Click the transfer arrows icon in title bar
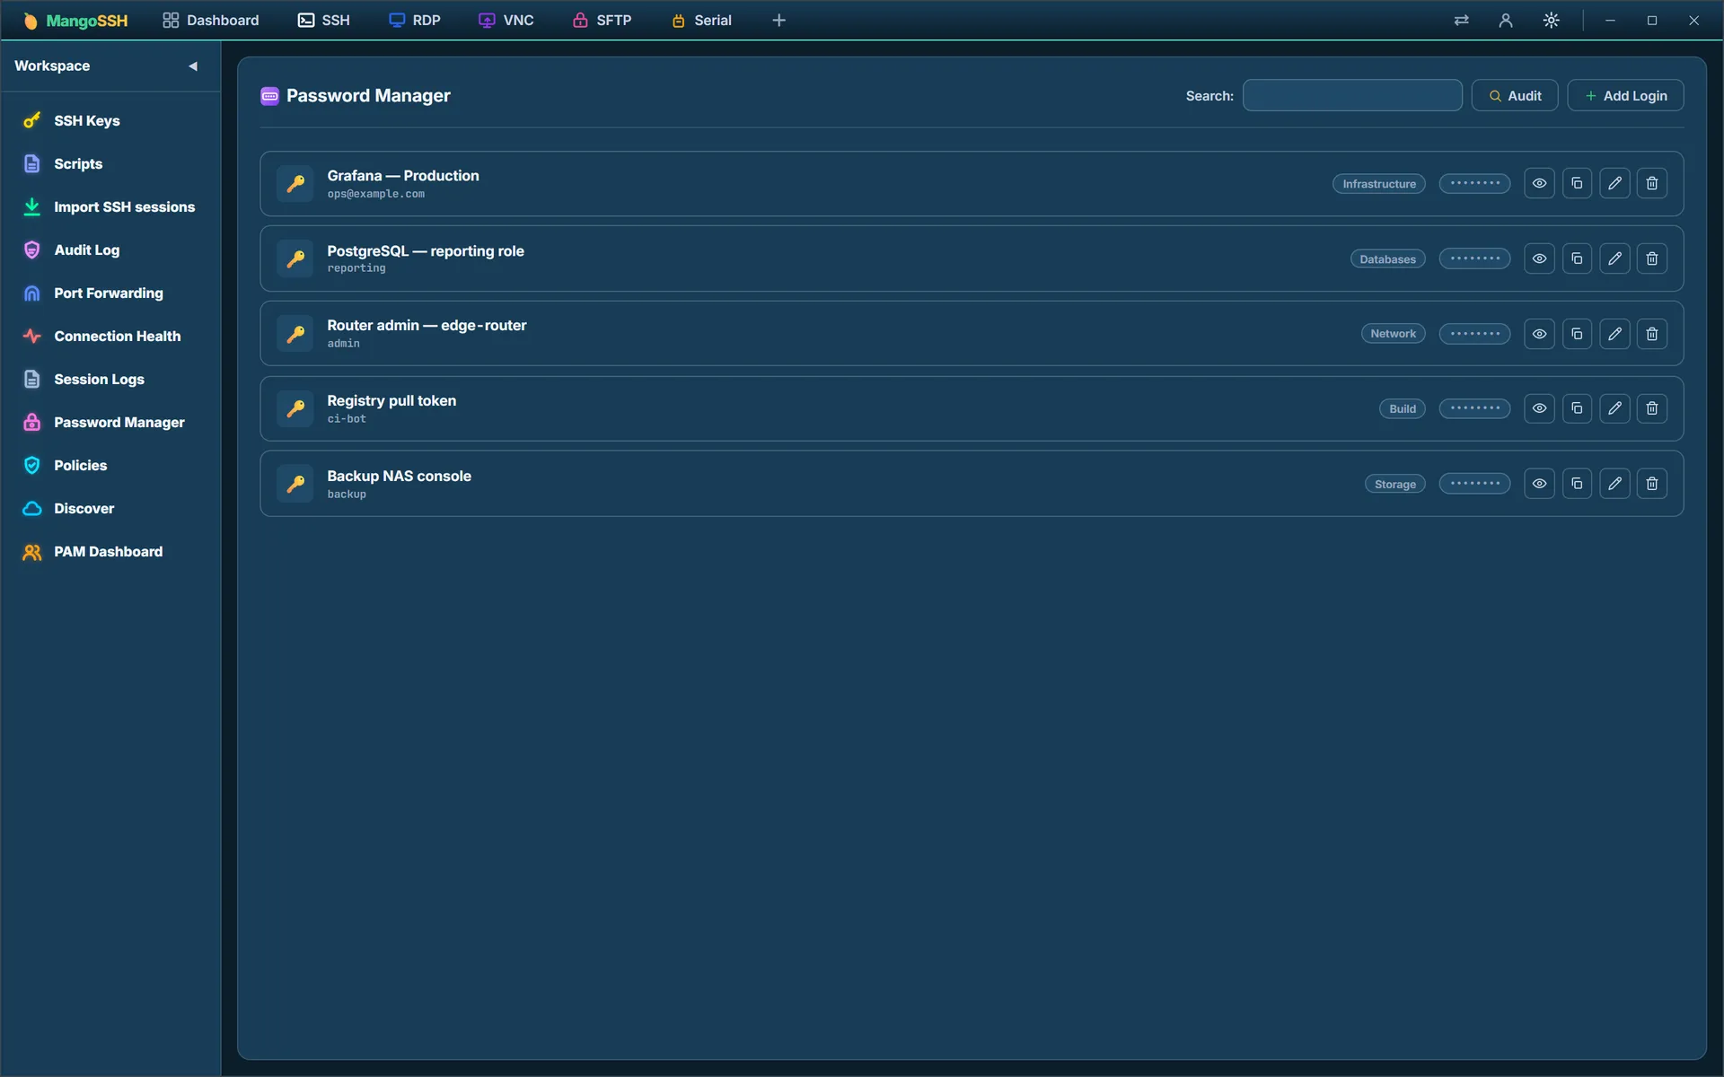 [1462, 20]
